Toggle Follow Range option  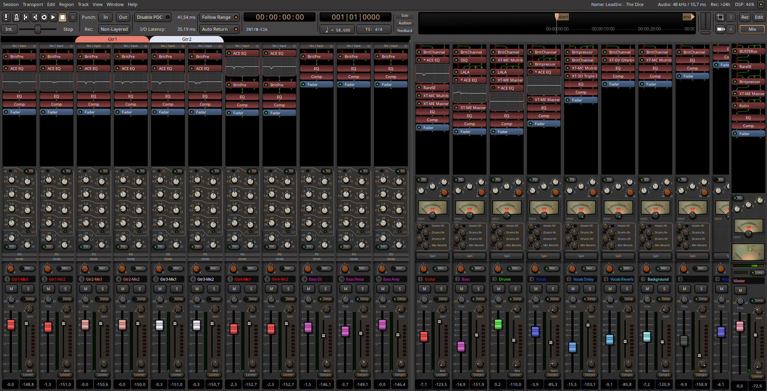pos(219,17)
